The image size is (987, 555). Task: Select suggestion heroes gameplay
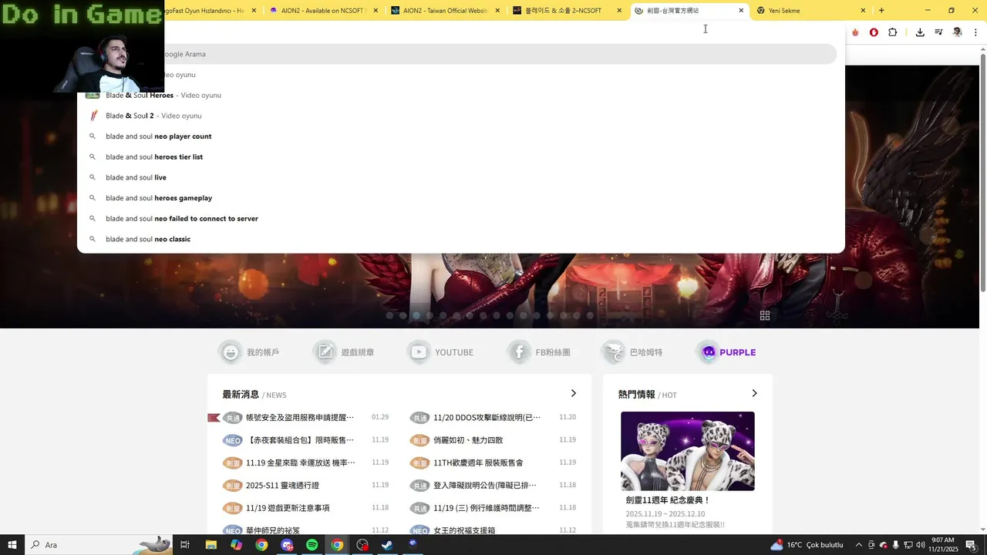click(461, 198)
